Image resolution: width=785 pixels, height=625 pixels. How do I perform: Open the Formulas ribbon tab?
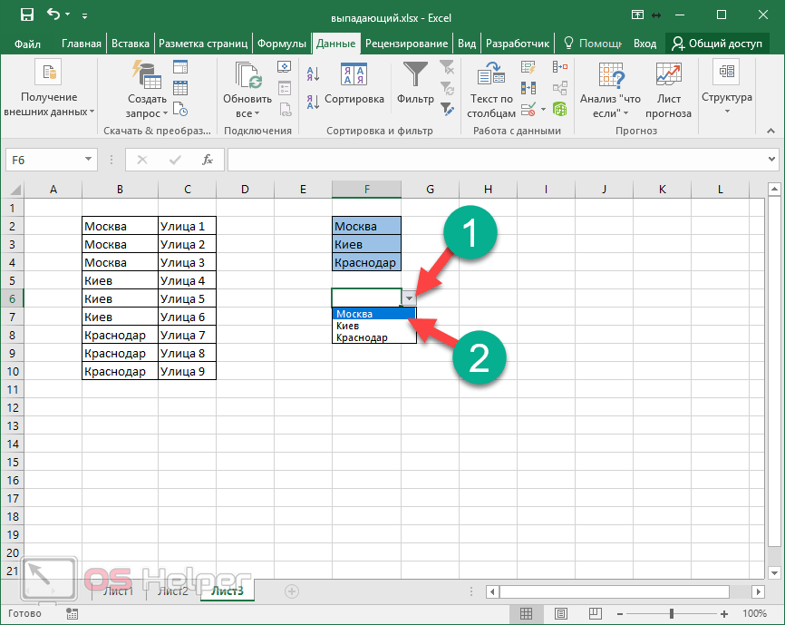(281, 44)
